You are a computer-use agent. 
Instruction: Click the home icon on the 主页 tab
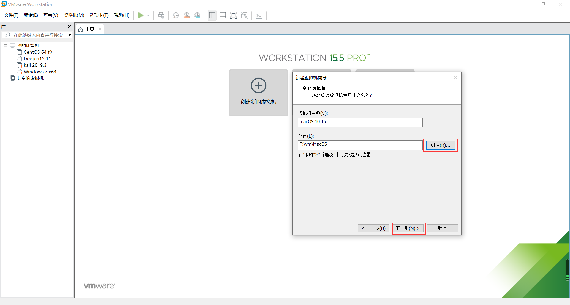click(80, 29)
